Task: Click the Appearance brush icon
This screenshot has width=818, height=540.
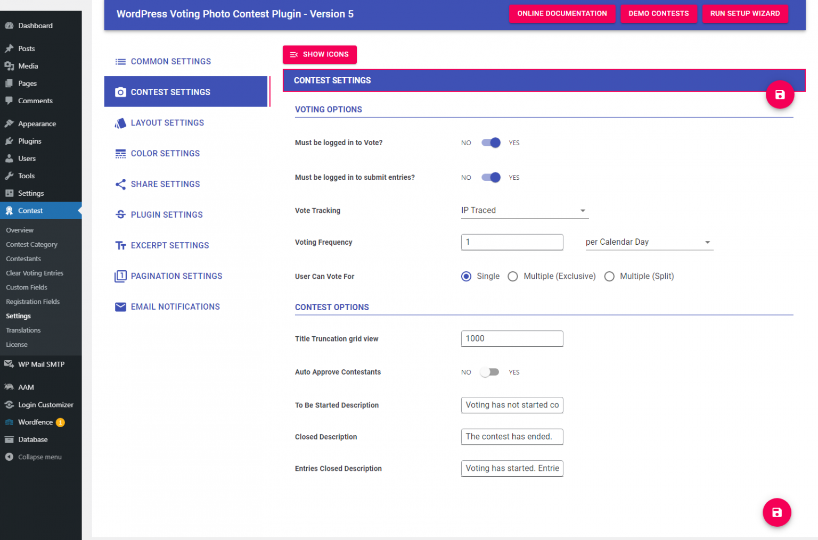Action: coord(9,123)
